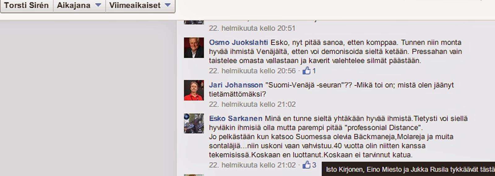Visit Osmo Juokslahti's profile name link
The width and height of the screenshot is (495, 176).
point(239,42)
